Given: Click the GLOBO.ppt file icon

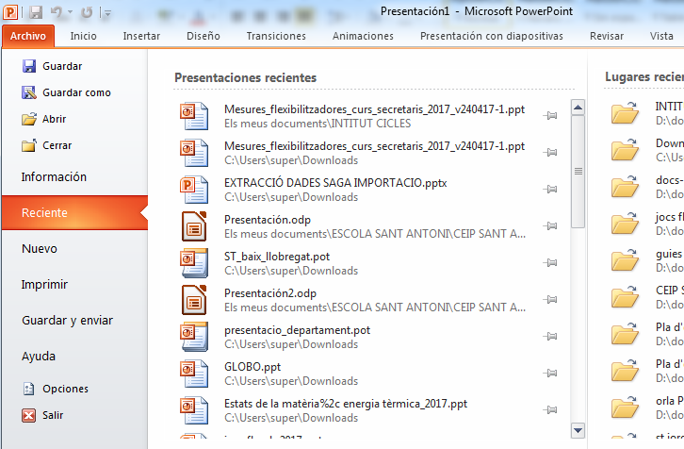Looking at the screenshot, I should [194, 373].
